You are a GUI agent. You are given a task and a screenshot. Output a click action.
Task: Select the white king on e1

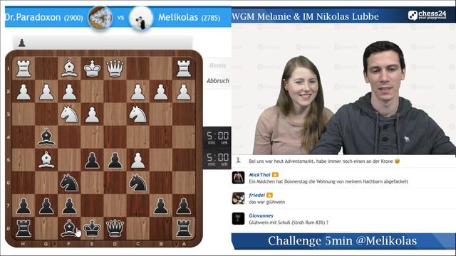click(x=92, y=68)
